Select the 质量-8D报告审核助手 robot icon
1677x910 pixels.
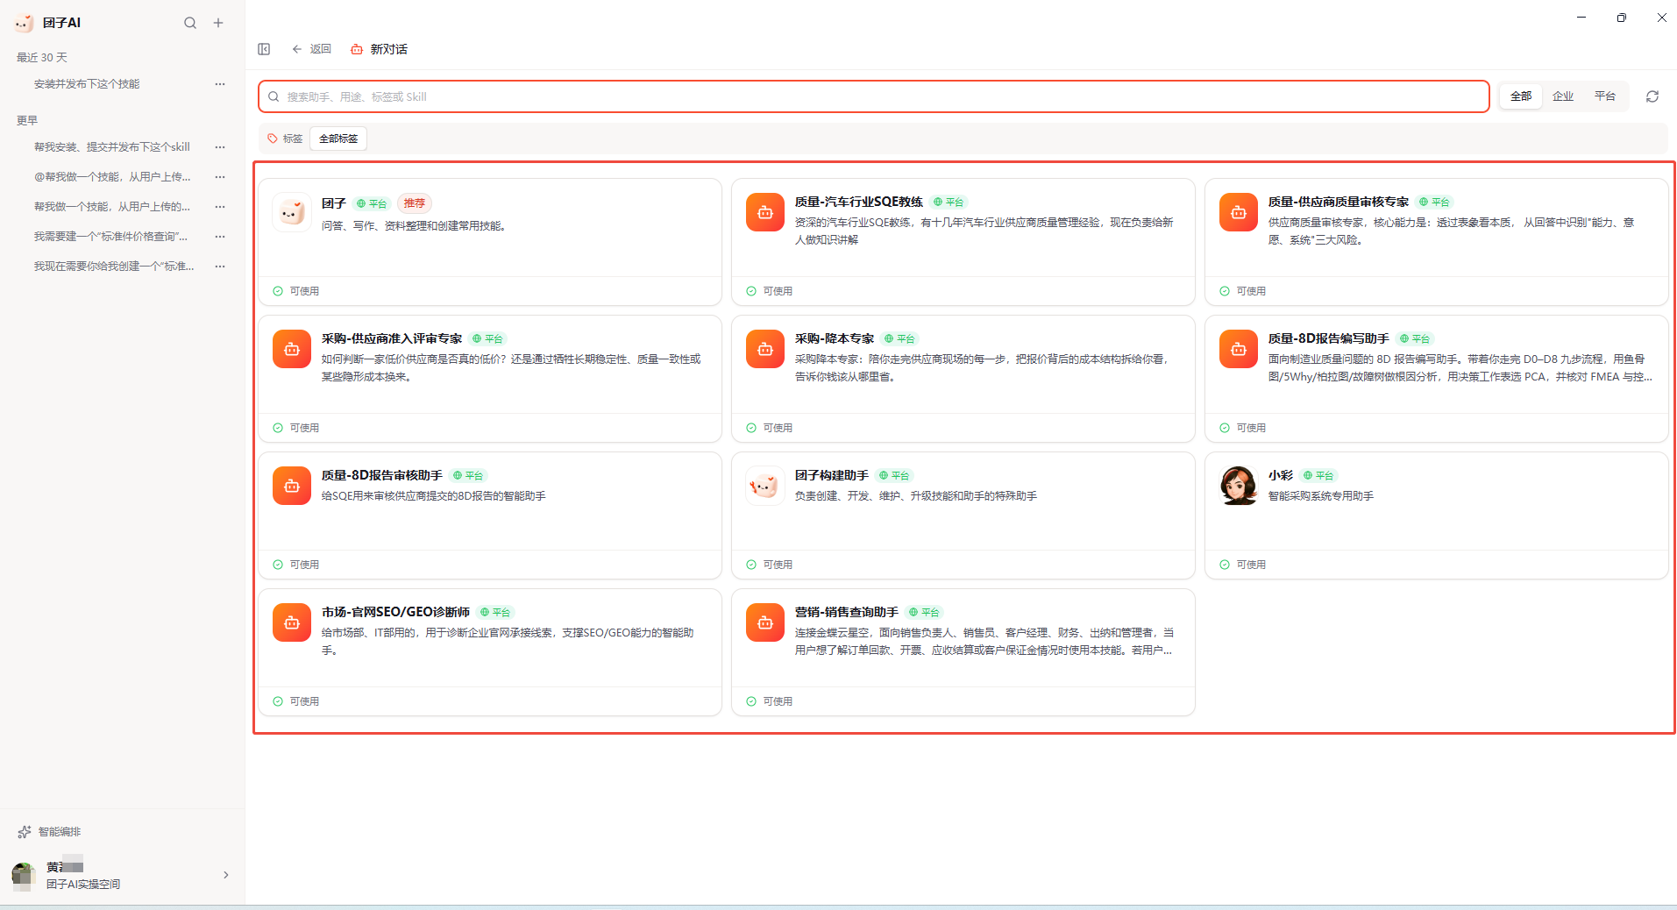(x=292, y=486)
